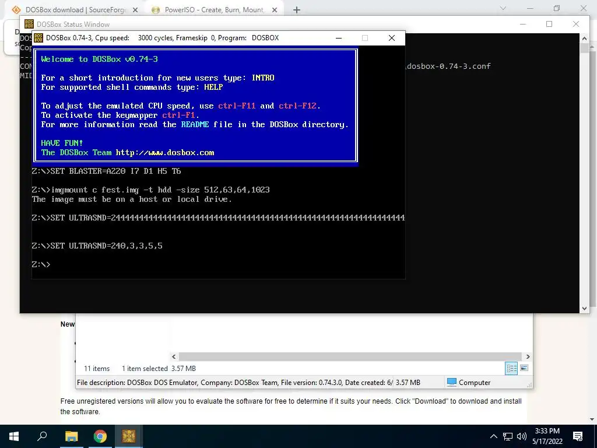Open the volume speaker tray icon
Image resolution: width=597 pixels, height=448 pixels.
point(522,436)
